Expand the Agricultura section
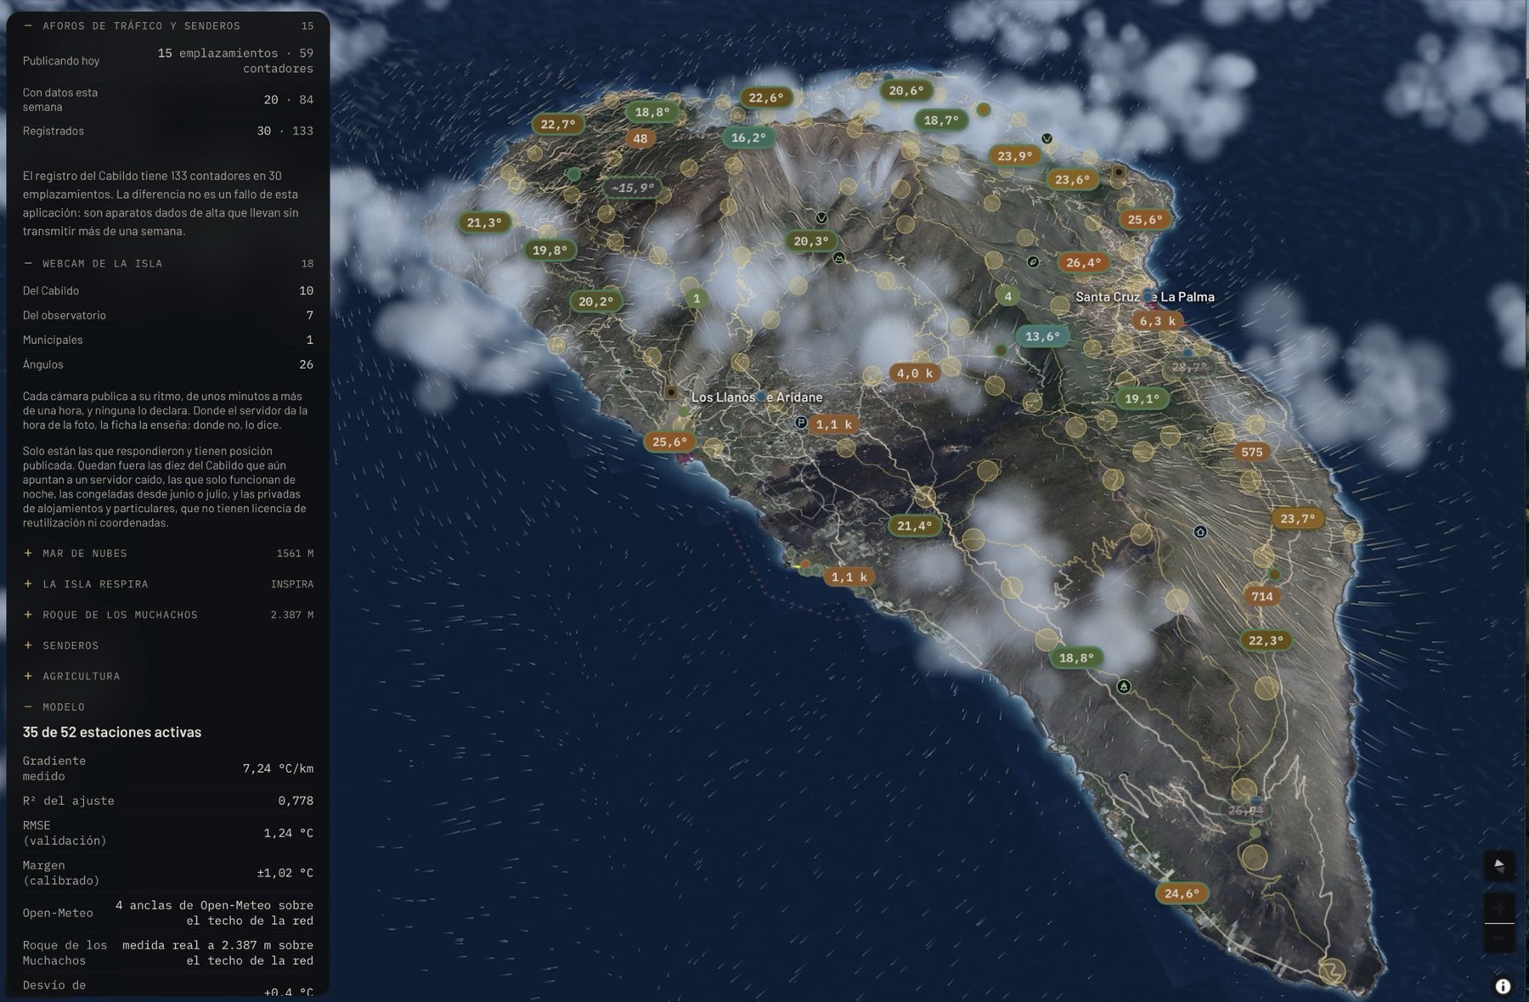Image resolution: width=1529 pixels, height=1002 pixels. coord(168,676)
